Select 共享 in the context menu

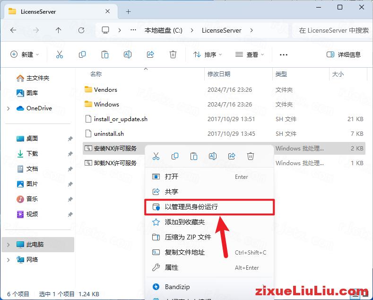[209, 192]
